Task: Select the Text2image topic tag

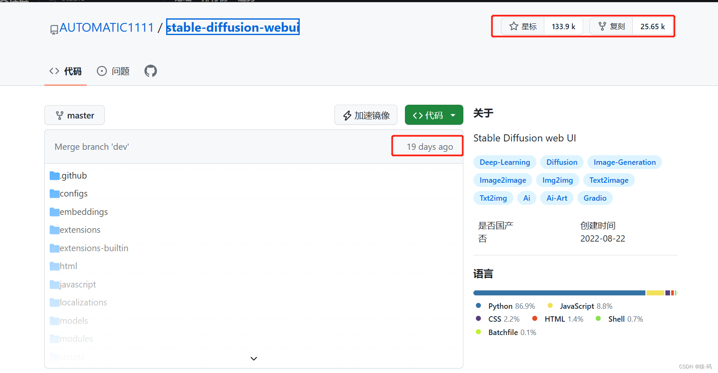Action: tap(609, 180)
